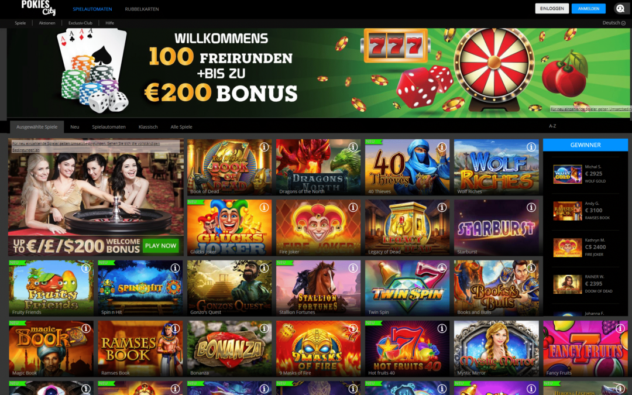The height and width of the screenshot is (395, 632).
Task: Open info icon on Dragons of the North
Action: (353, 147)
